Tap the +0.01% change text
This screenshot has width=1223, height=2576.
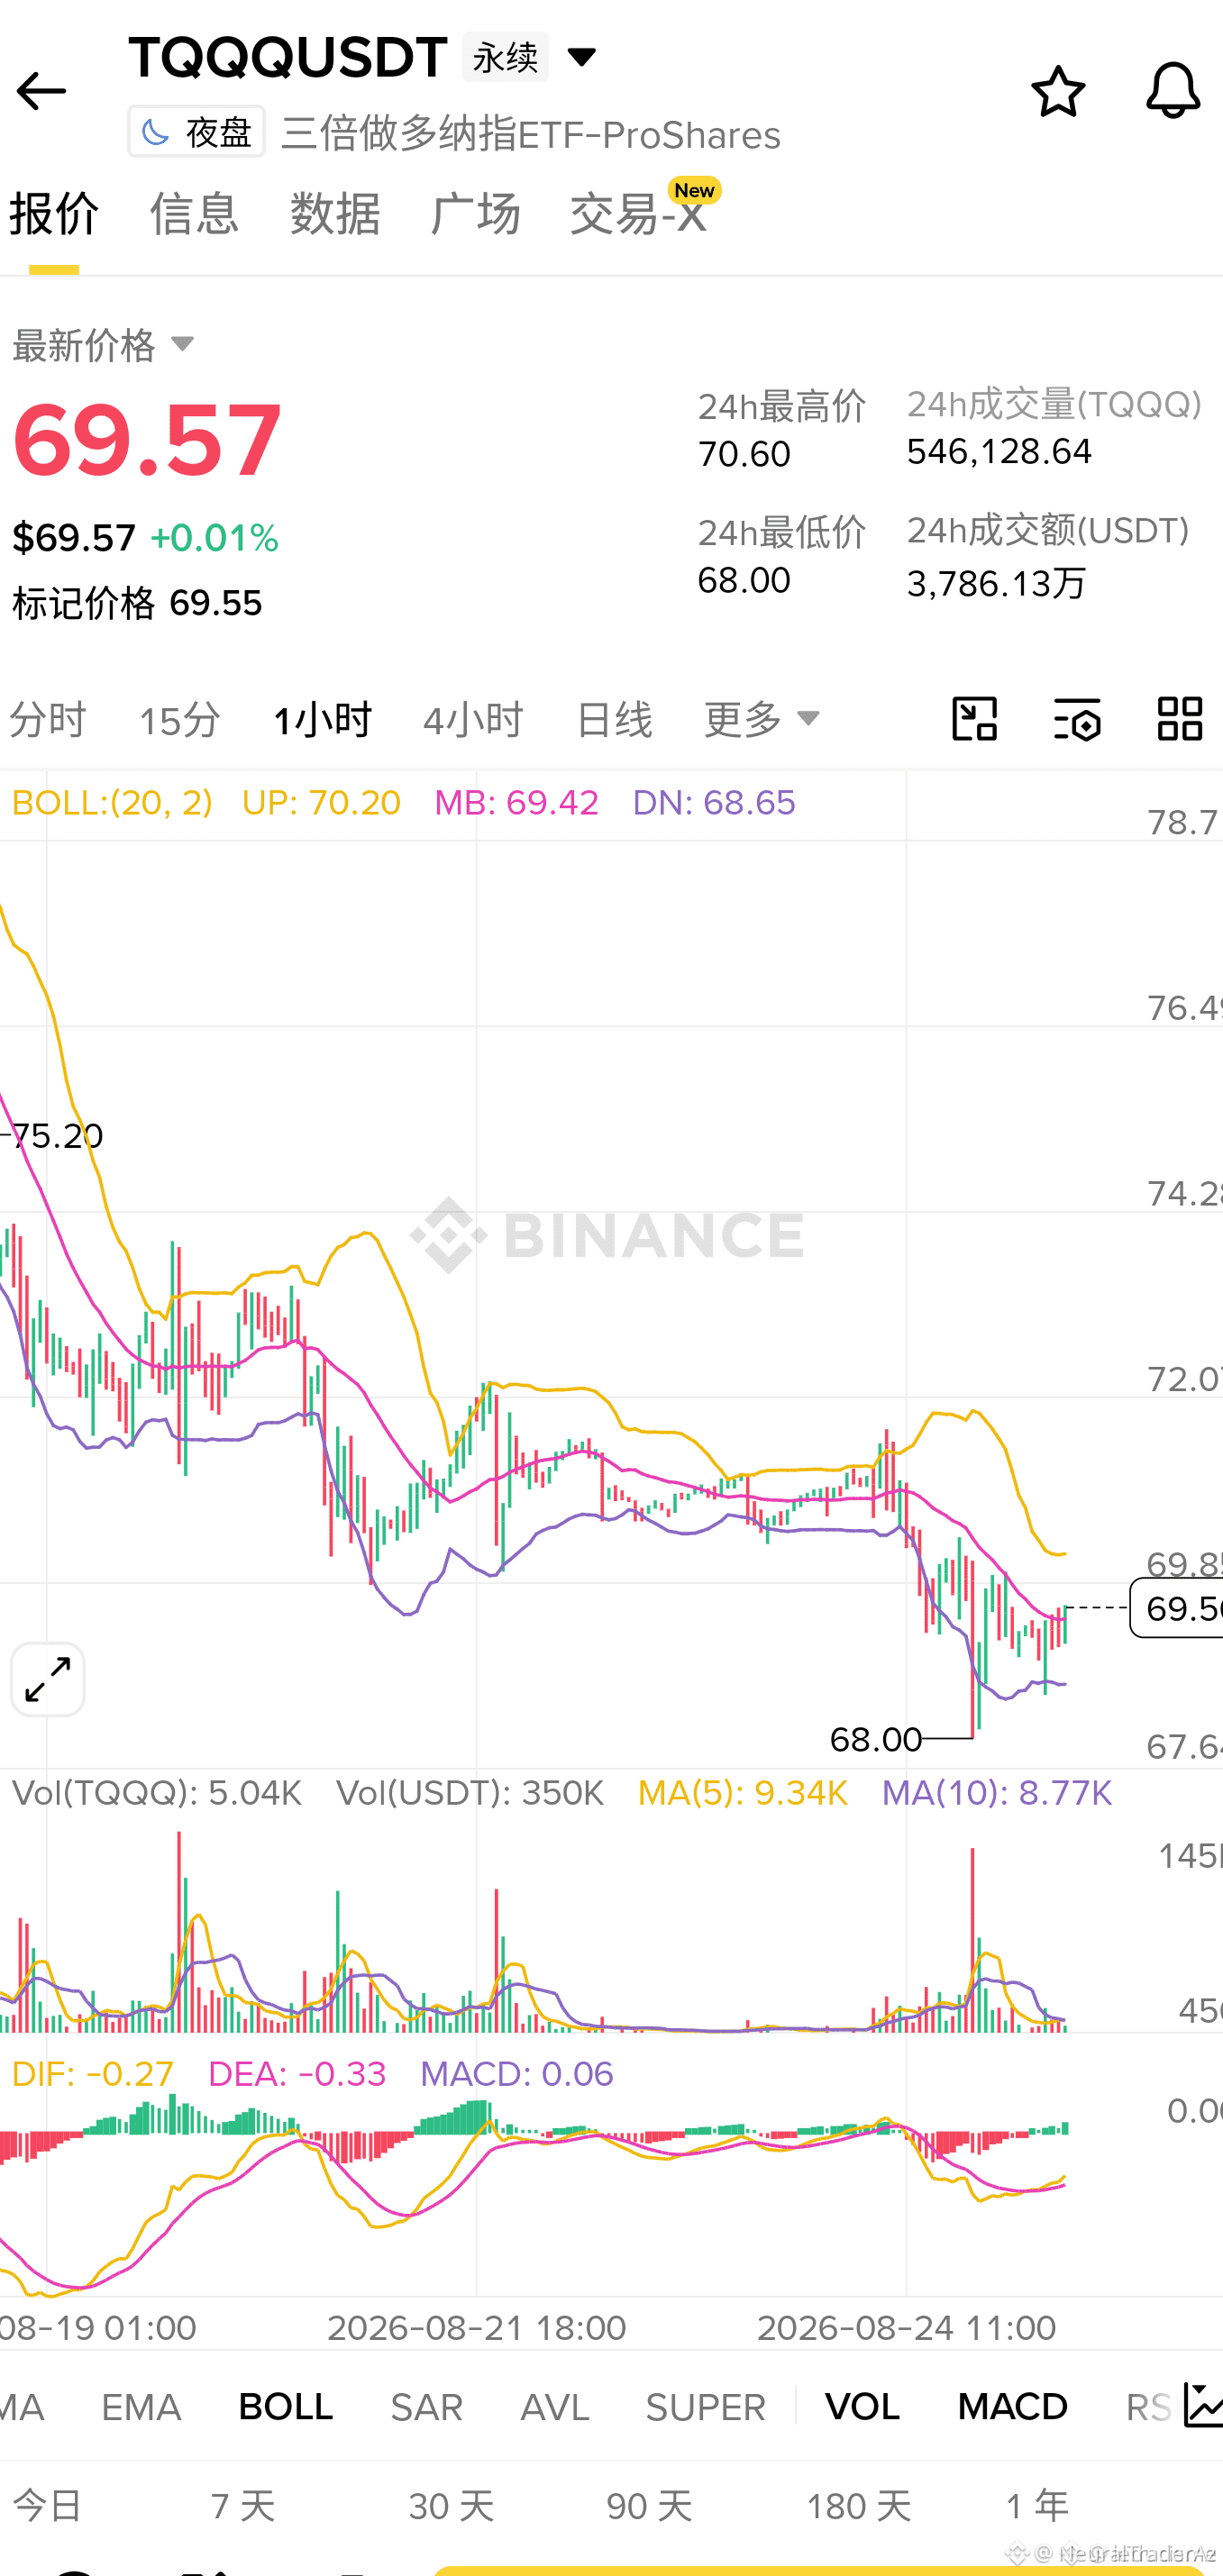pos(214,538)
